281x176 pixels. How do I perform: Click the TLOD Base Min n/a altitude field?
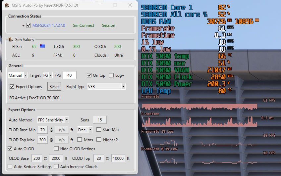pyautogui.click(x=62, y=130)
